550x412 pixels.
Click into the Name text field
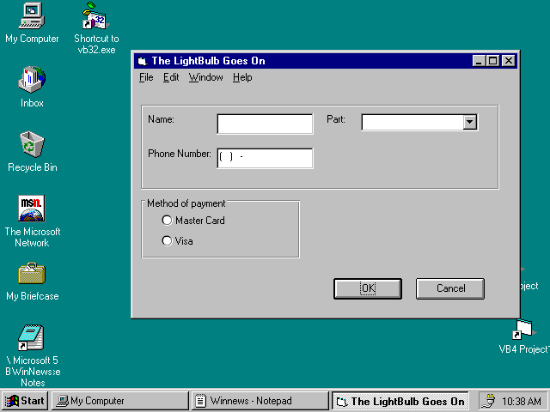pos(265,124)
